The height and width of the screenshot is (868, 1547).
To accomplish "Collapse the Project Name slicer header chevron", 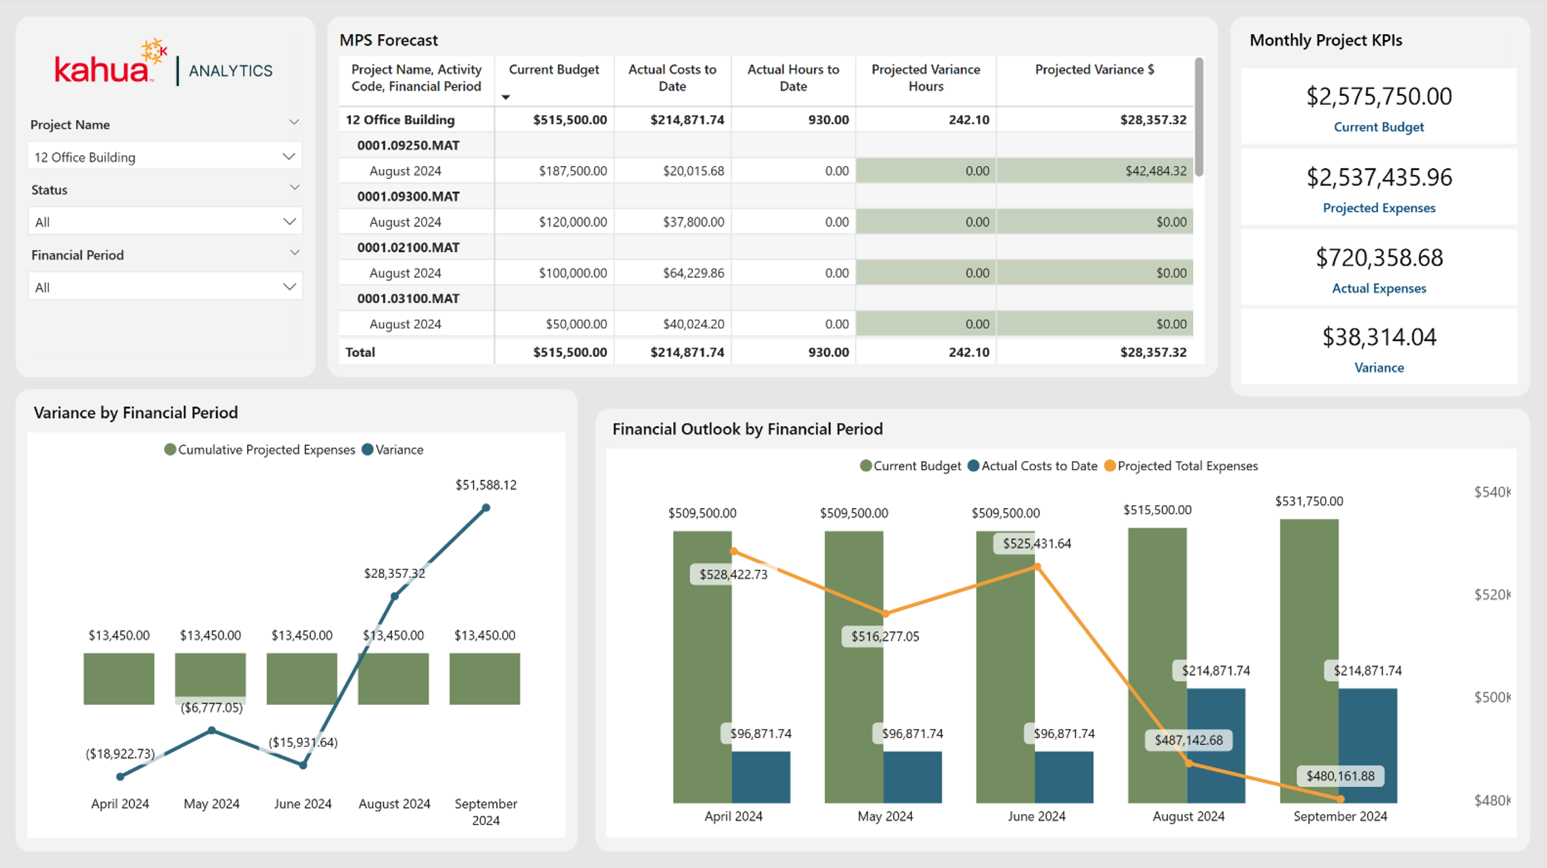I will (294, 123).
